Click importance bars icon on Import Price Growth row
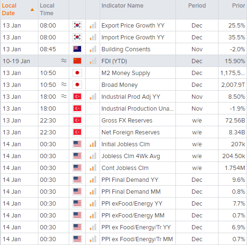Image resolution: width=247 pixels, height=245 pixels. pyautogui.click(x=93, y=37)
